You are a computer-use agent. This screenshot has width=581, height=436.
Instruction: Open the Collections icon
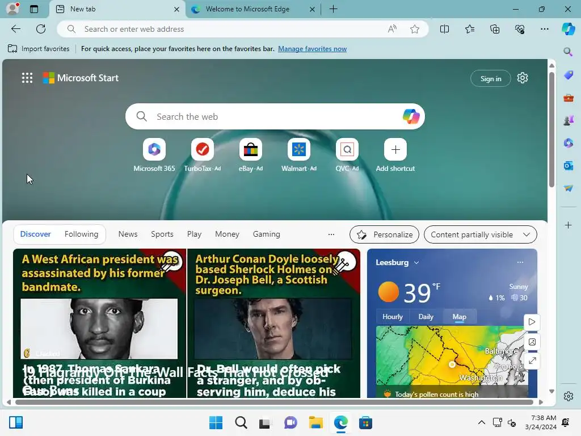tap(495, 29)
